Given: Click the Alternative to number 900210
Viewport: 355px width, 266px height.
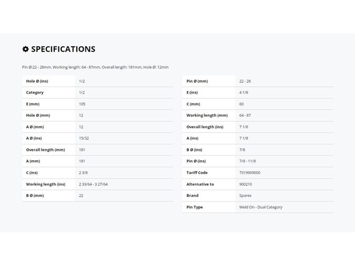Looking at the screenshot, I should tap(246, 184).
